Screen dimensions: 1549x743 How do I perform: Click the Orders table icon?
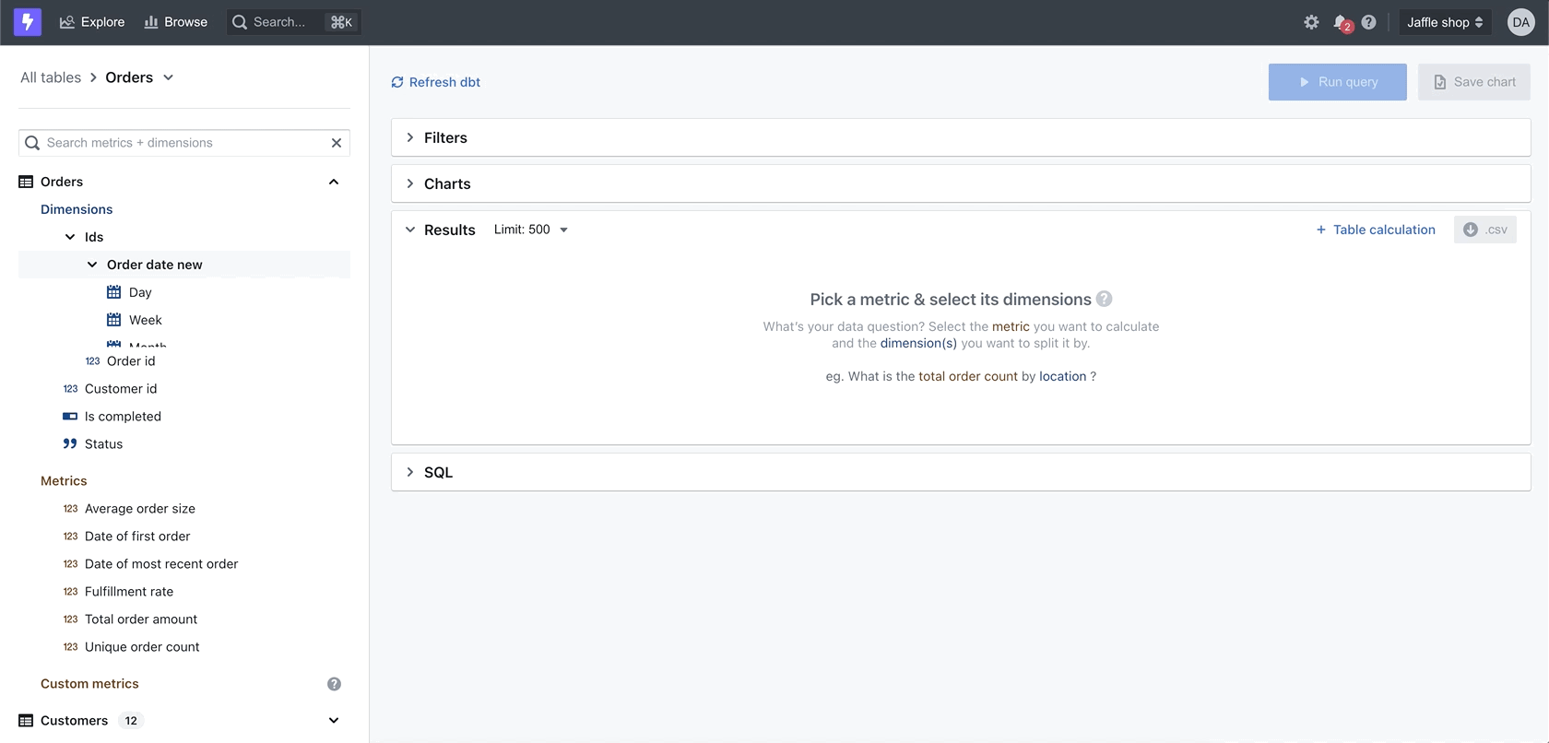pos(26,182)
